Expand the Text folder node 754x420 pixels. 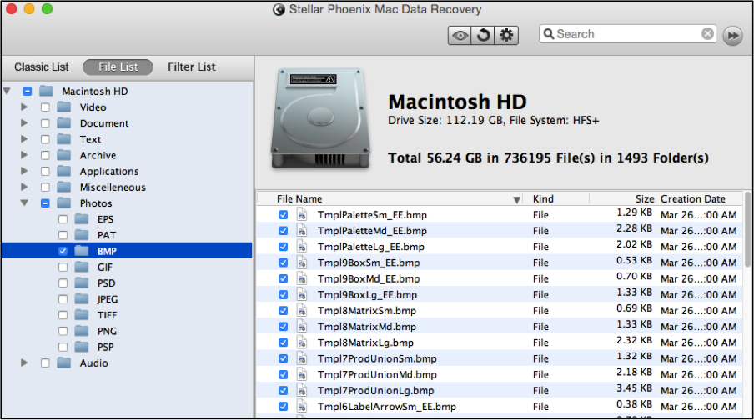[24, 139]
